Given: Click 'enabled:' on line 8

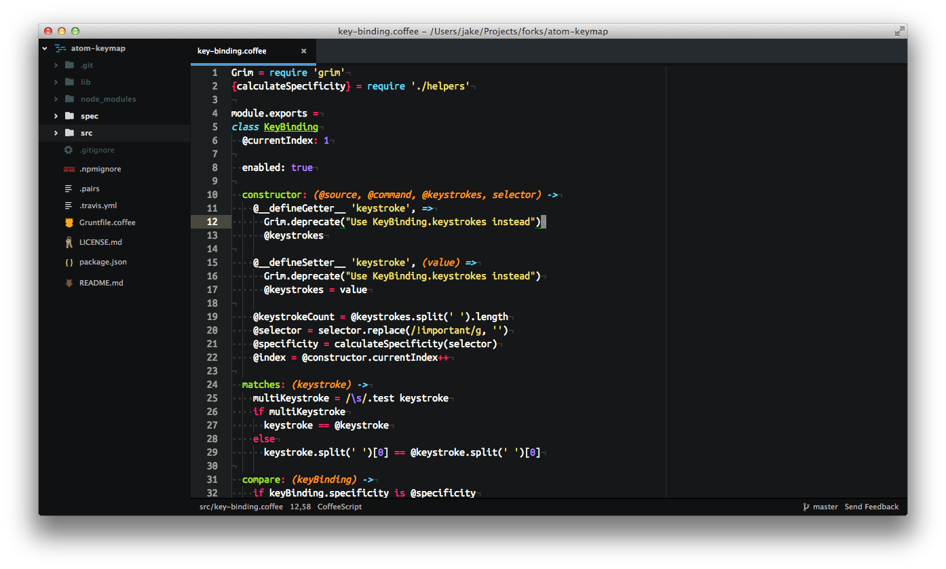Looking at the screenshot, I should coord(264,168).
